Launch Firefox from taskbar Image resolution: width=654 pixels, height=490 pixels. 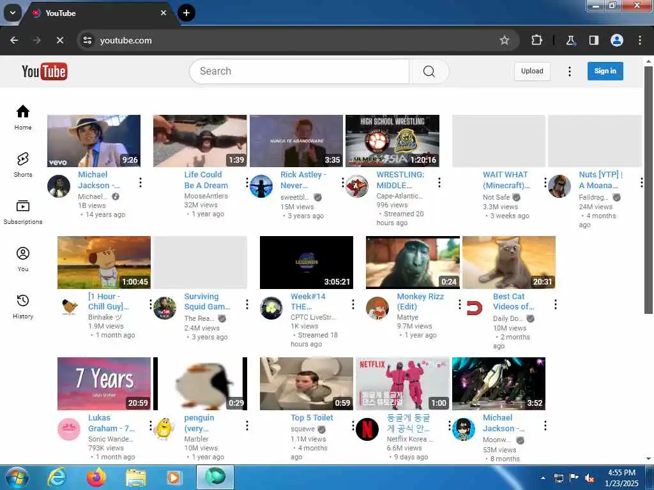(x=96, y=477)
